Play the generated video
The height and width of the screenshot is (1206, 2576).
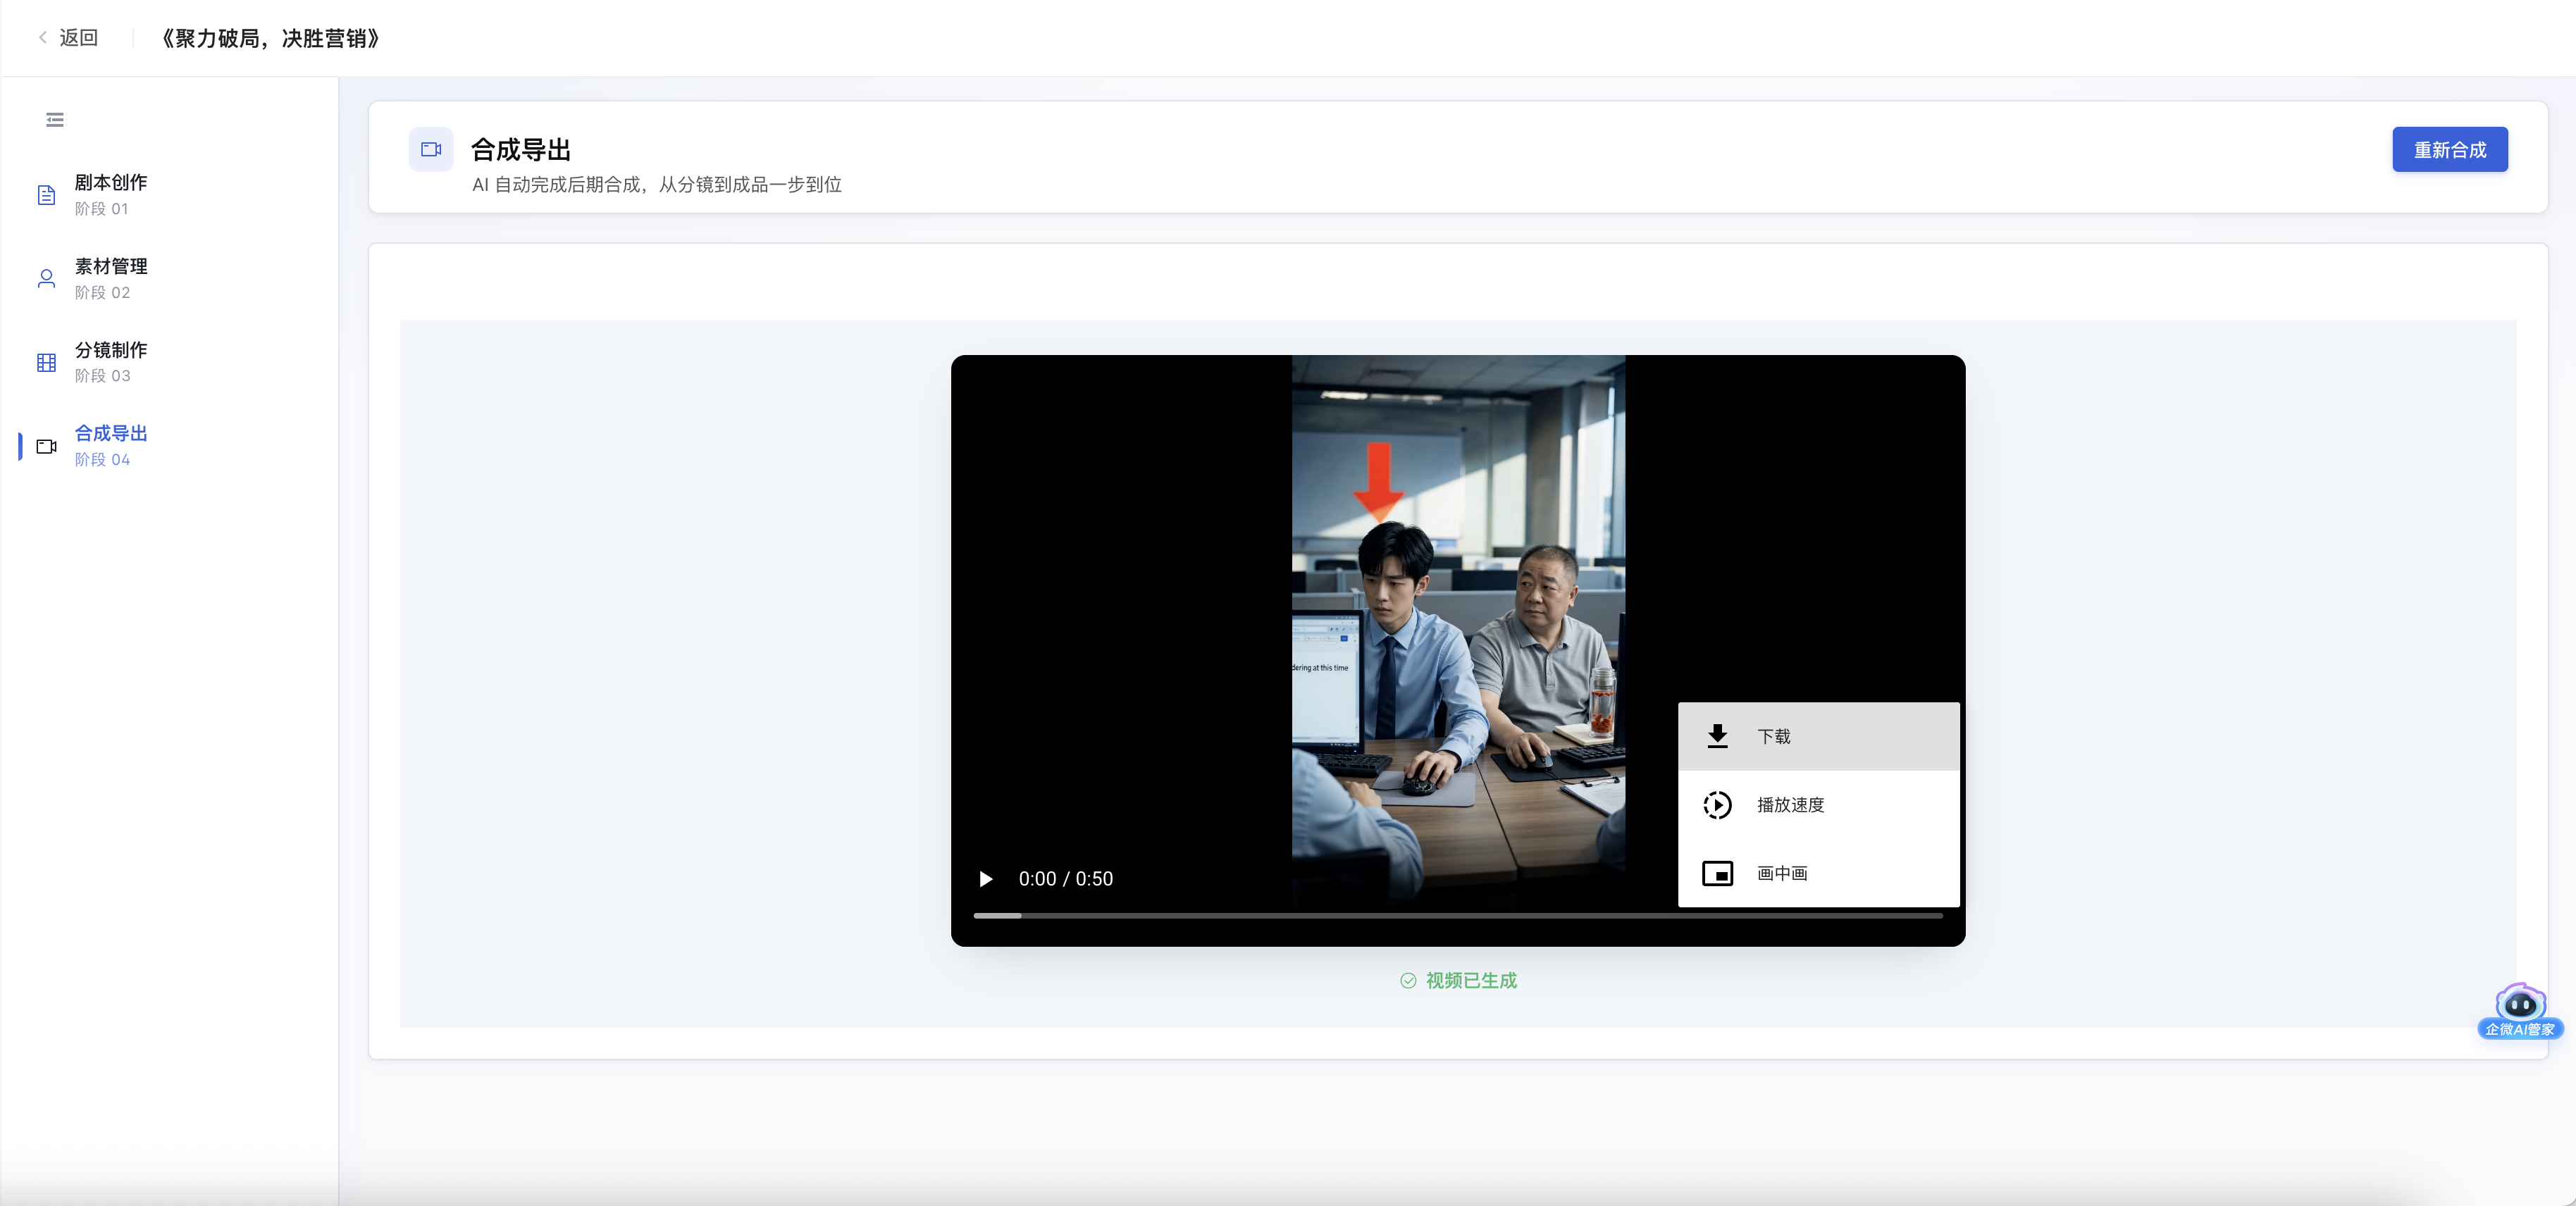pyautogui.click(x=986, y=879)
